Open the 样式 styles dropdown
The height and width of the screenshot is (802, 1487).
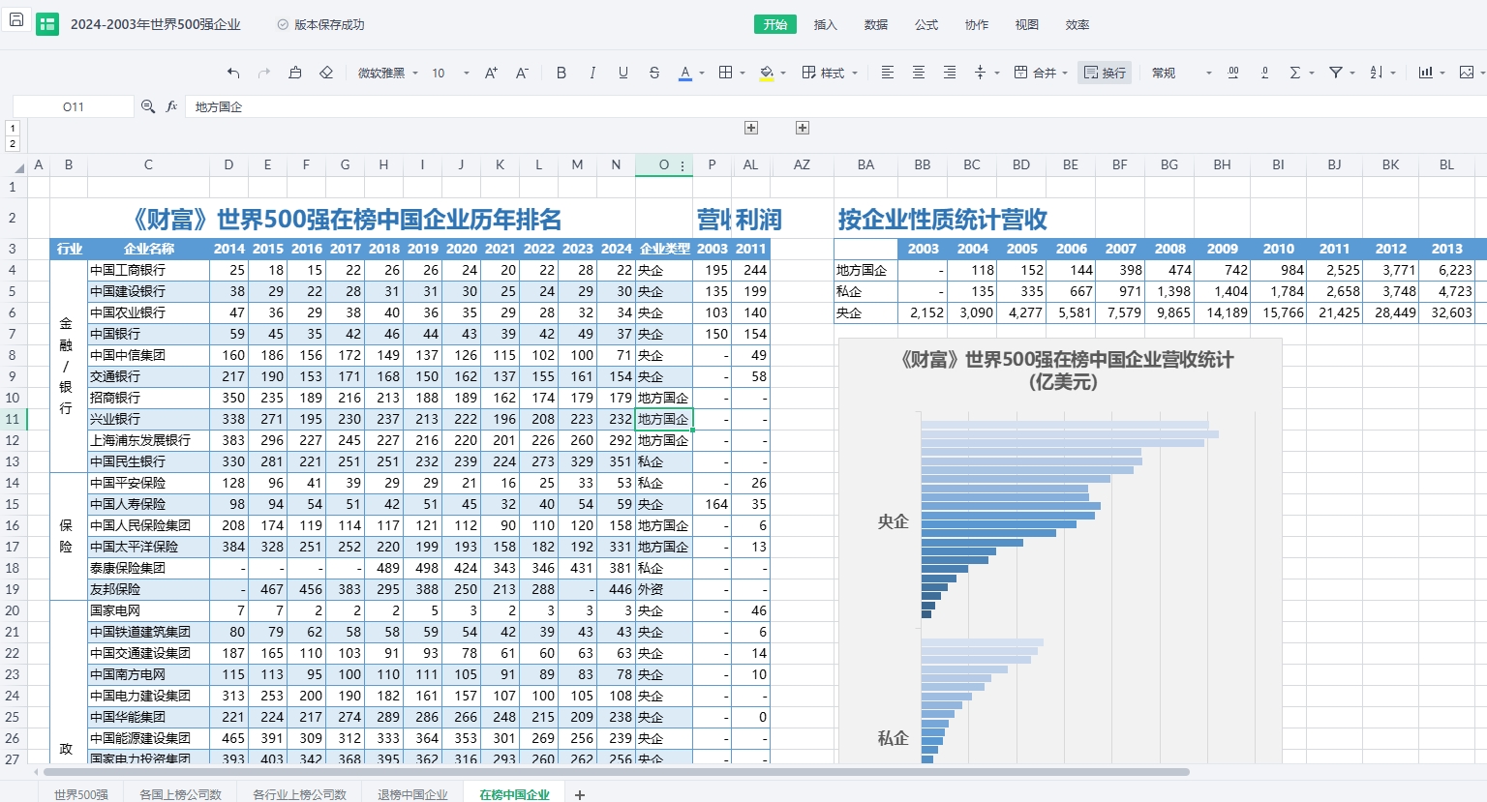pos(830,73)
